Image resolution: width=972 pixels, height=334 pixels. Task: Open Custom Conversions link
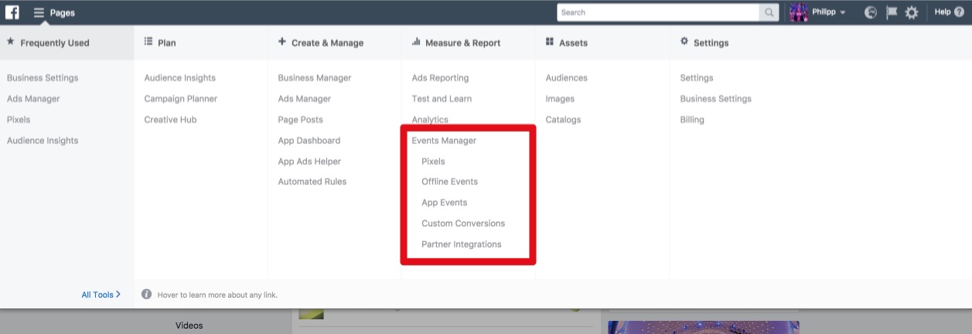(x=463, y=223)
